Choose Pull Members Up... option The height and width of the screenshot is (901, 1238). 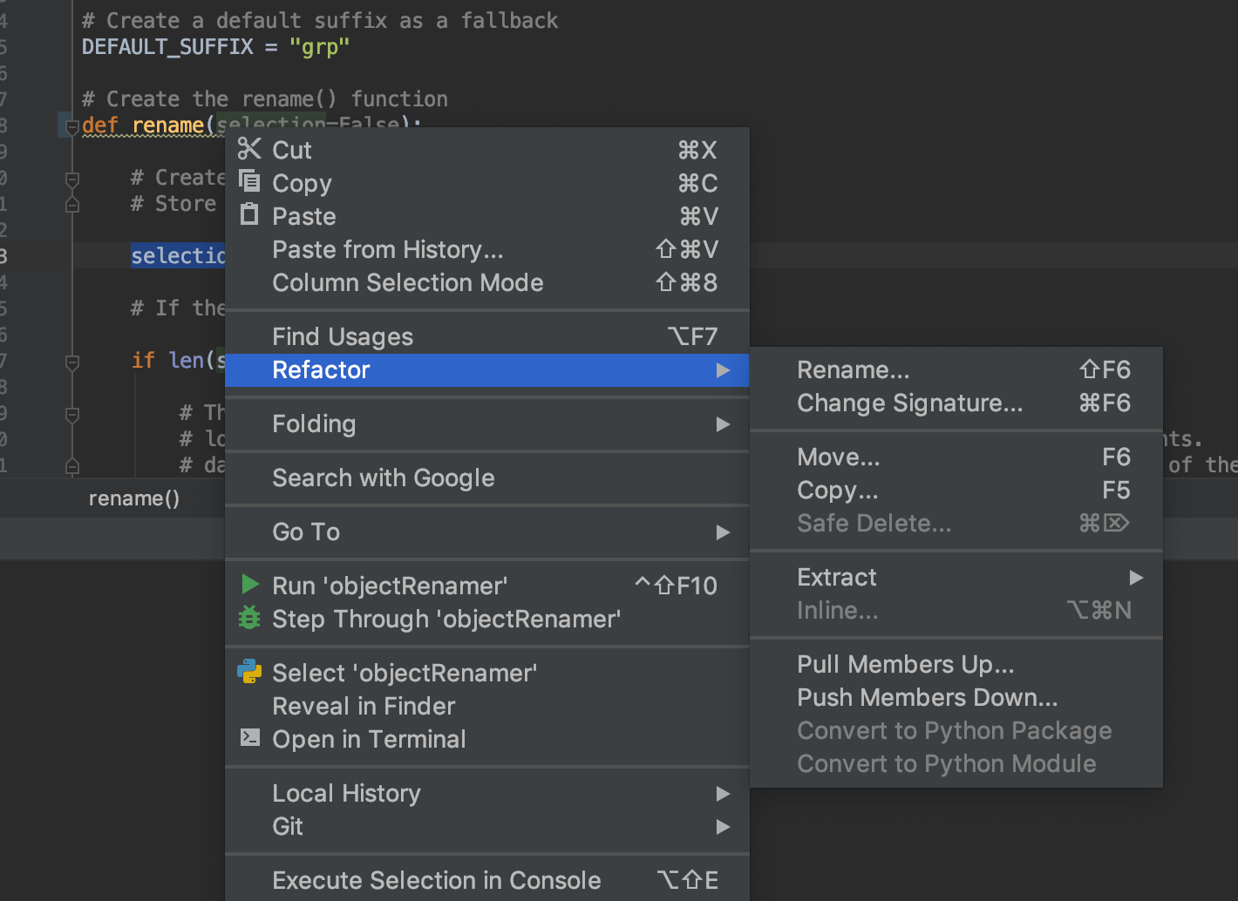click(905, 665)
